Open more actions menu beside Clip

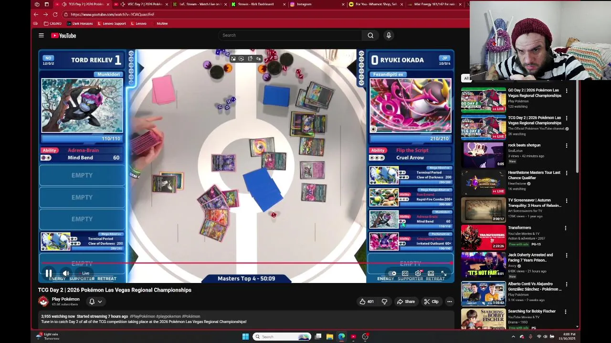click(449, 302)
